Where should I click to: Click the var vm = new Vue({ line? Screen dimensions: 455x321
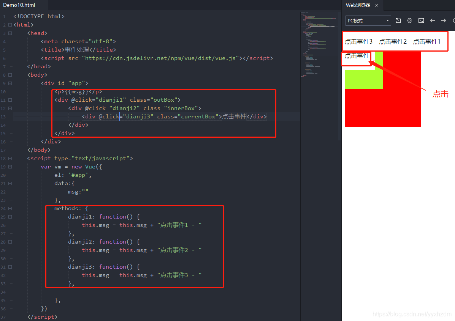pyautogui.click(x=71, y=167)
